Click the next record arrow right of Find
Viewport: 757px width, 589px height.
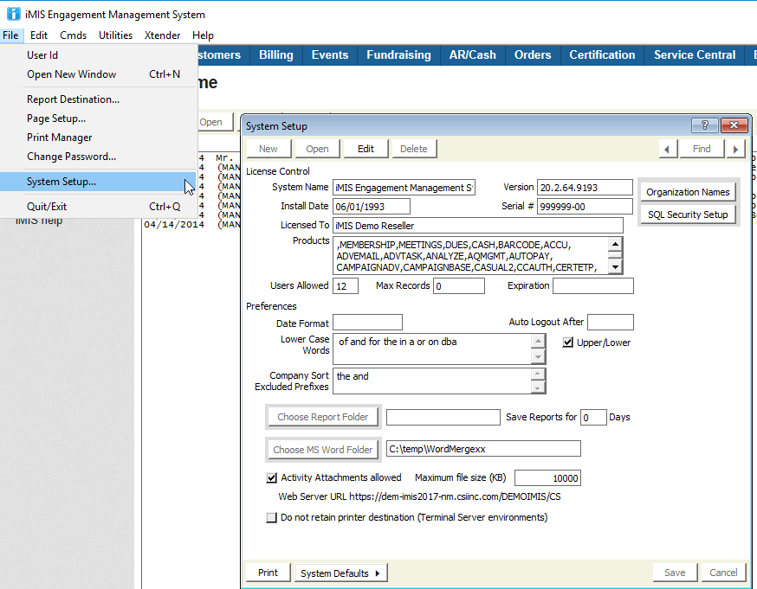point(735,149)
